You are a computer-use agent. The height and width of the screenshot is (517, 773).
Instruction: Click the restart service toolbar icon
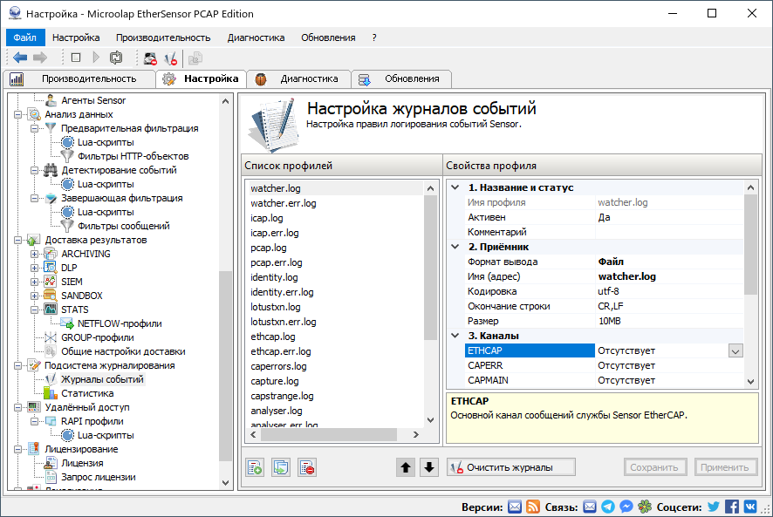[x=116, y=58]
